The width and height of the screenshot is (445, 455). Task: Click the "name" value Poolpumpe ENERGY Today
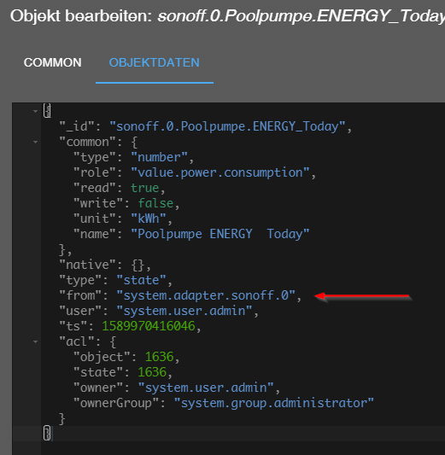click(220, 234)
